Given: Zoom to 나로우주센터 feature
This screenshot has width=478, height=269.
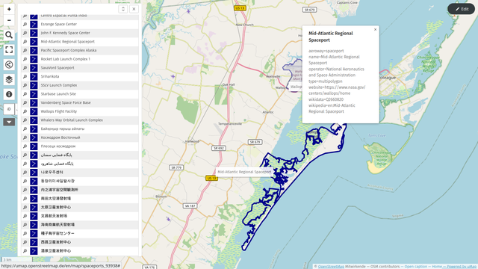Looking at the screenshot, I should pos(25,173).
